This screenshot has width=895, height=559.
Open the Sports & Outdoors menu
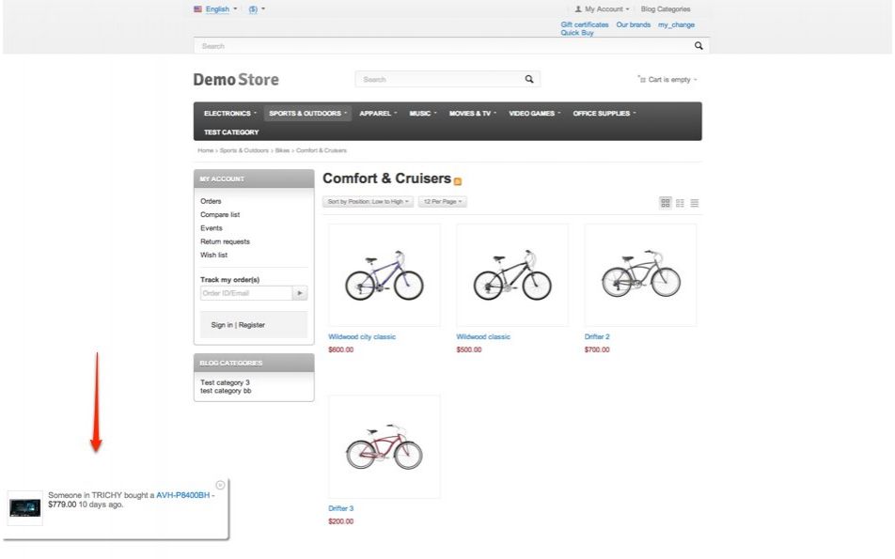(307, 114)
